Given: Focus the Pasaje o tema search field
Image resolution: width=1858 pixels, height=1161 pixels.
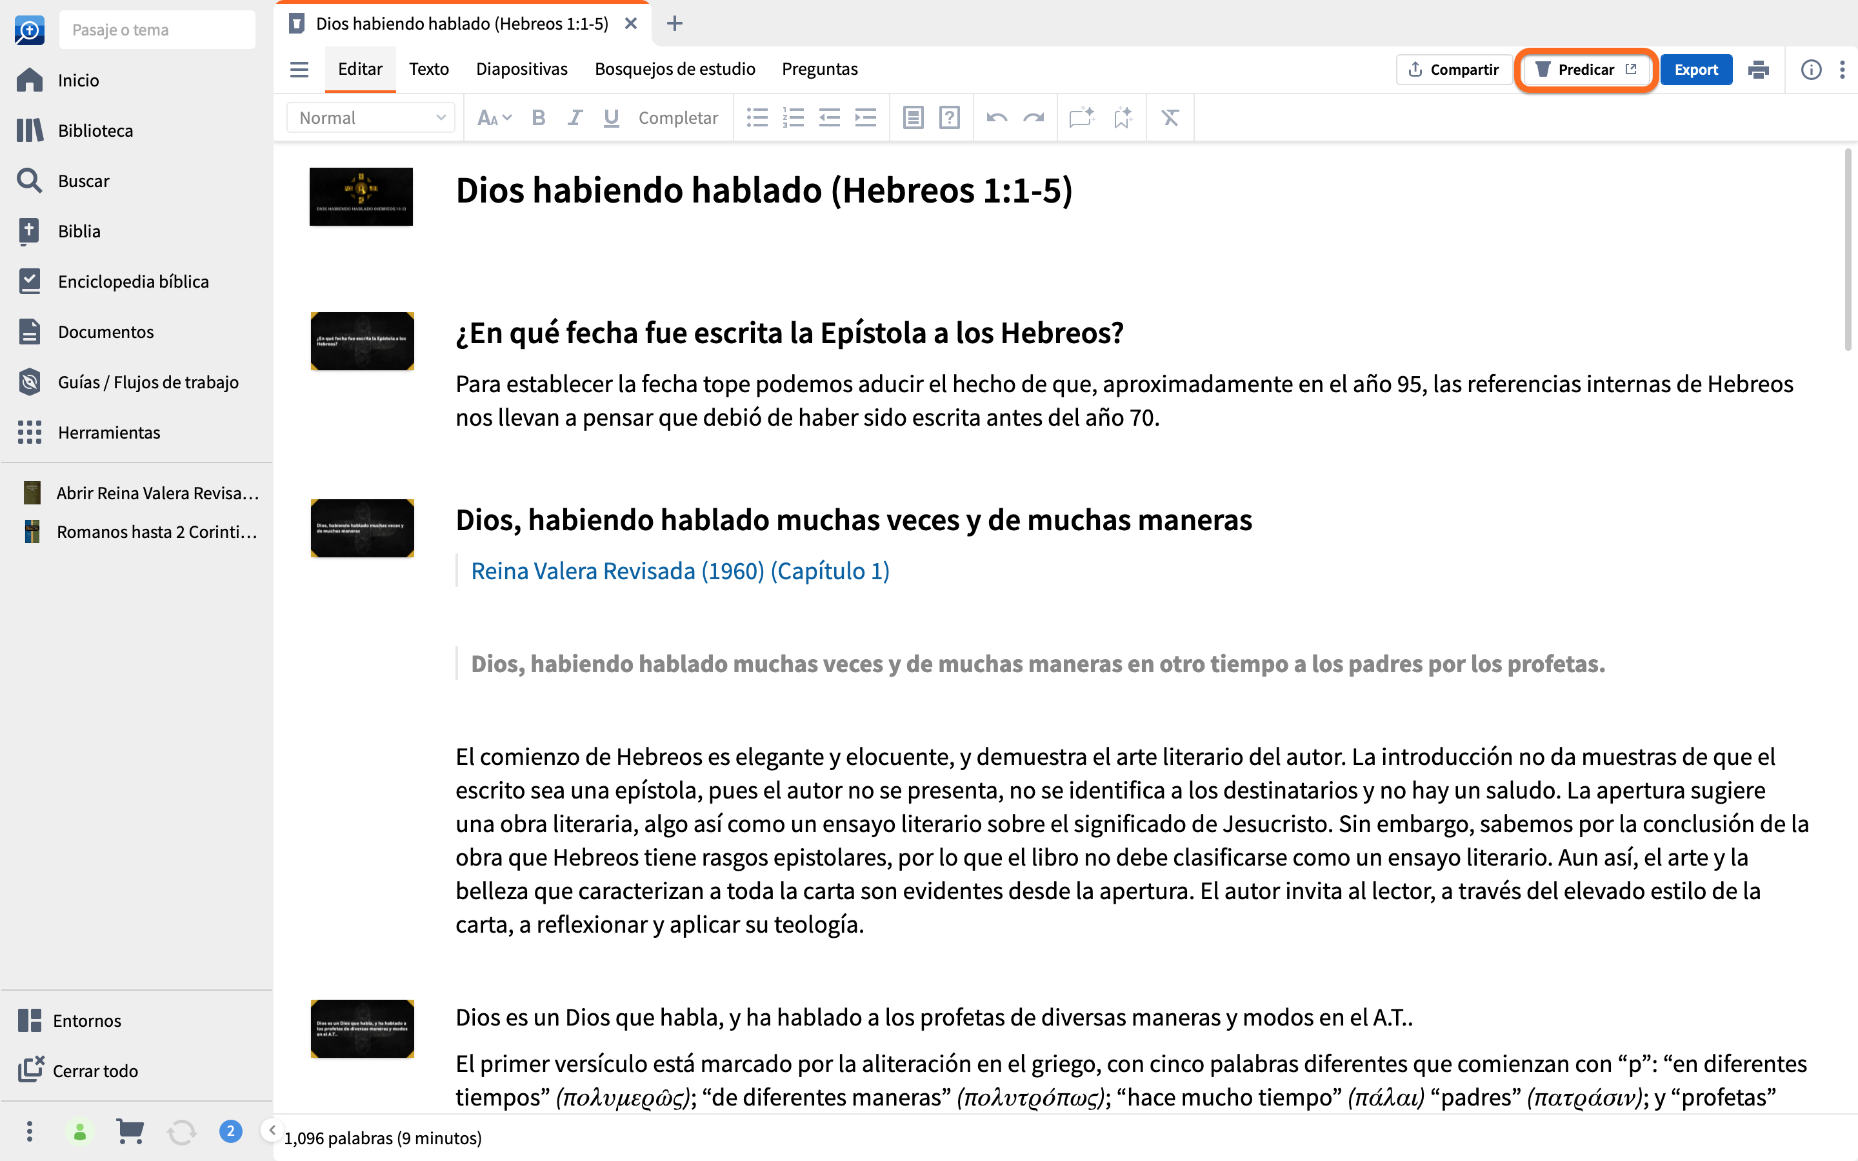Looking at the screenshot, I should click(x=157, y=30).
